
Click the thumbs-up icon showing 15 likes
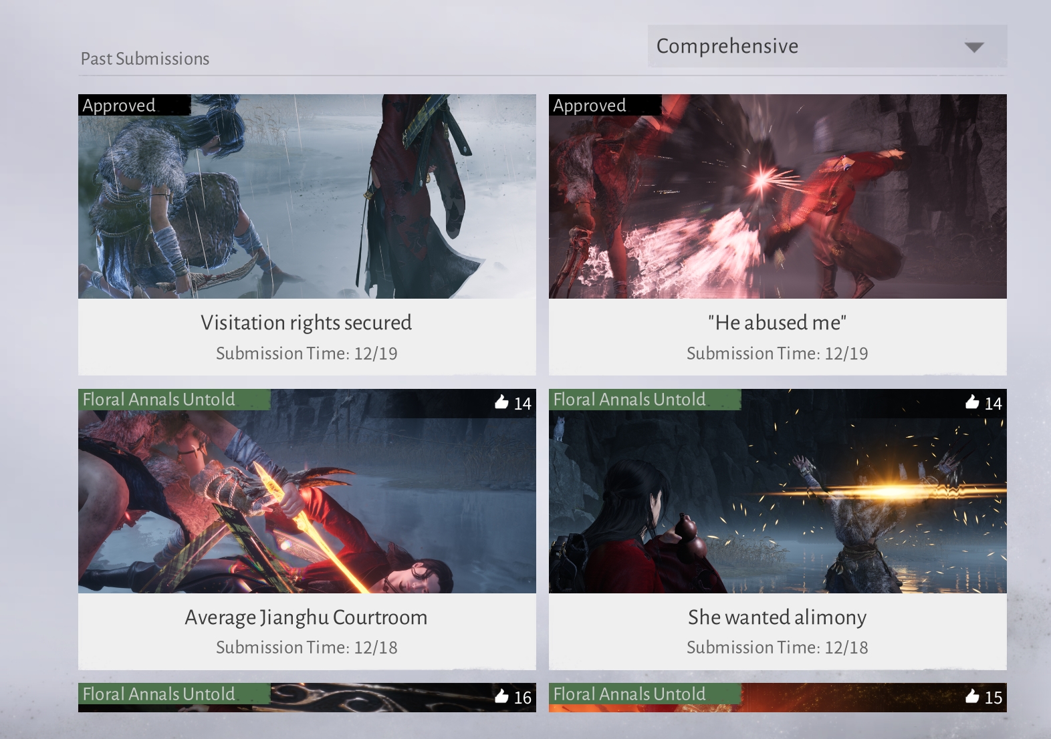972,696
